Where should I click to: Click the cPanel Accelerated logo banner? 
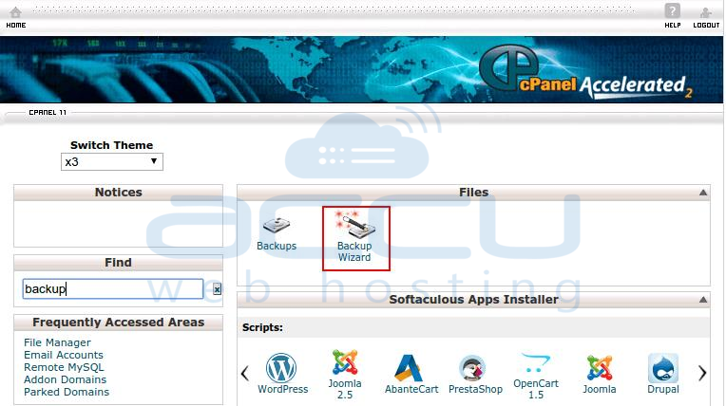pos(585,72)
